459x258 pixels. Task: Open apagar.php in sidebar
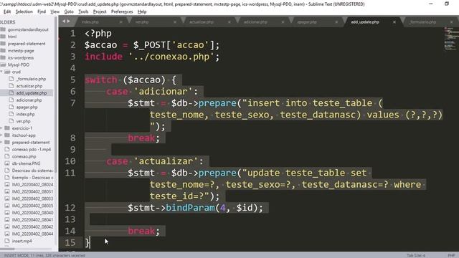click(27, 107)
